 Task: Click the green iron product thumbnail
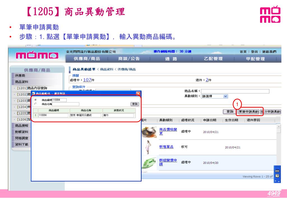point(149,162)
